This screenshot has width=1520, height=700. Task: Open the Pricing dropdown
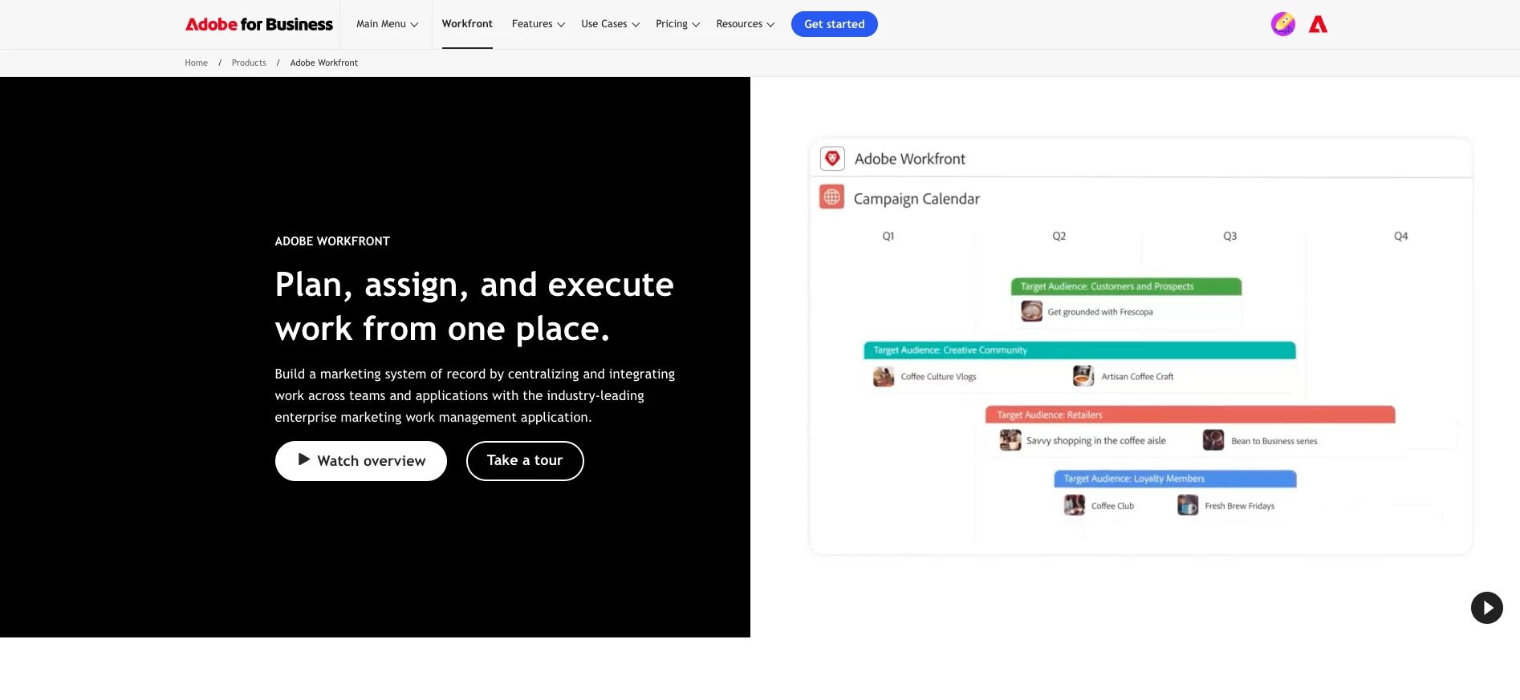coord(677,24)
